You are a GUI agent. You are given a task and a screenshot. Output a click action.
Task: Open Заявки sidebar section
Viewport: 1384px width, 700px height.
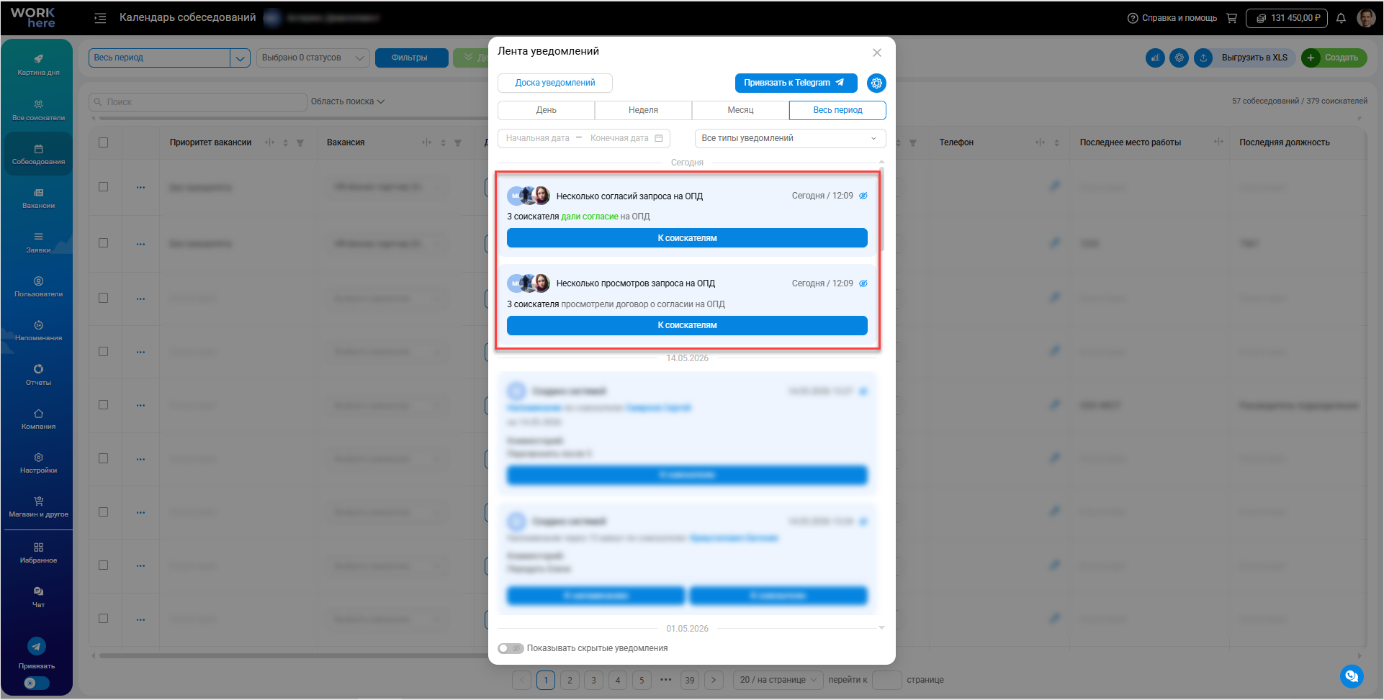coord(38,243)
